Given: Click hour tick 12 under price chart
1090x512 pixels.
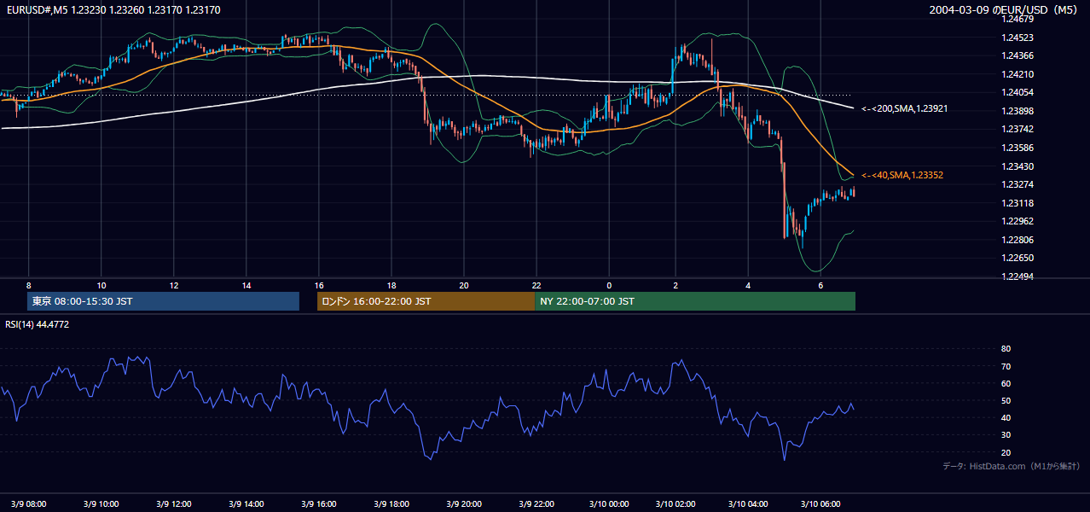Looking at the screenshot, I should click(174, 284).
